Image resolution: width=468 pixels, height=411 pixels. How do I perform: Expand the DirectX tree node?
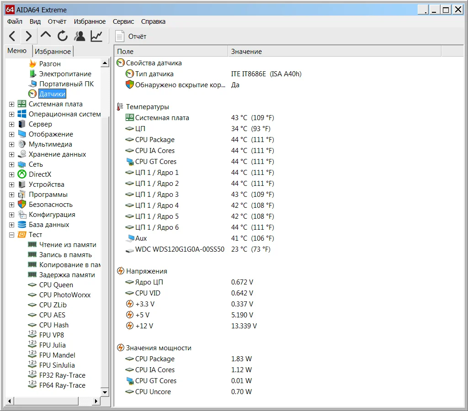(x=11, y=174)
